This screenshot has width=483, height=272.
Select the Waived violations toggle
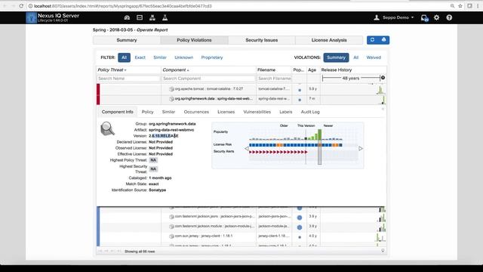[374, 57]
